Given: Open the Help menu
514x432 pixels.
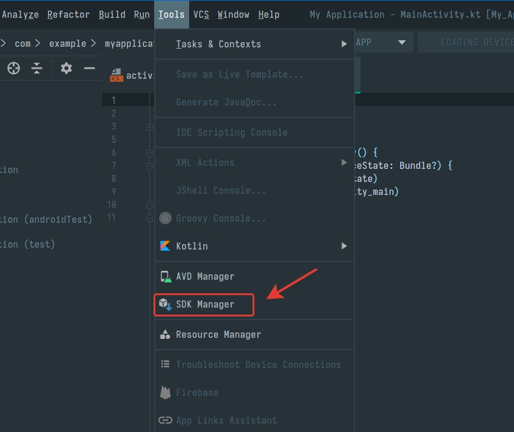Looking at the screenshot, I should pos(269,15).
